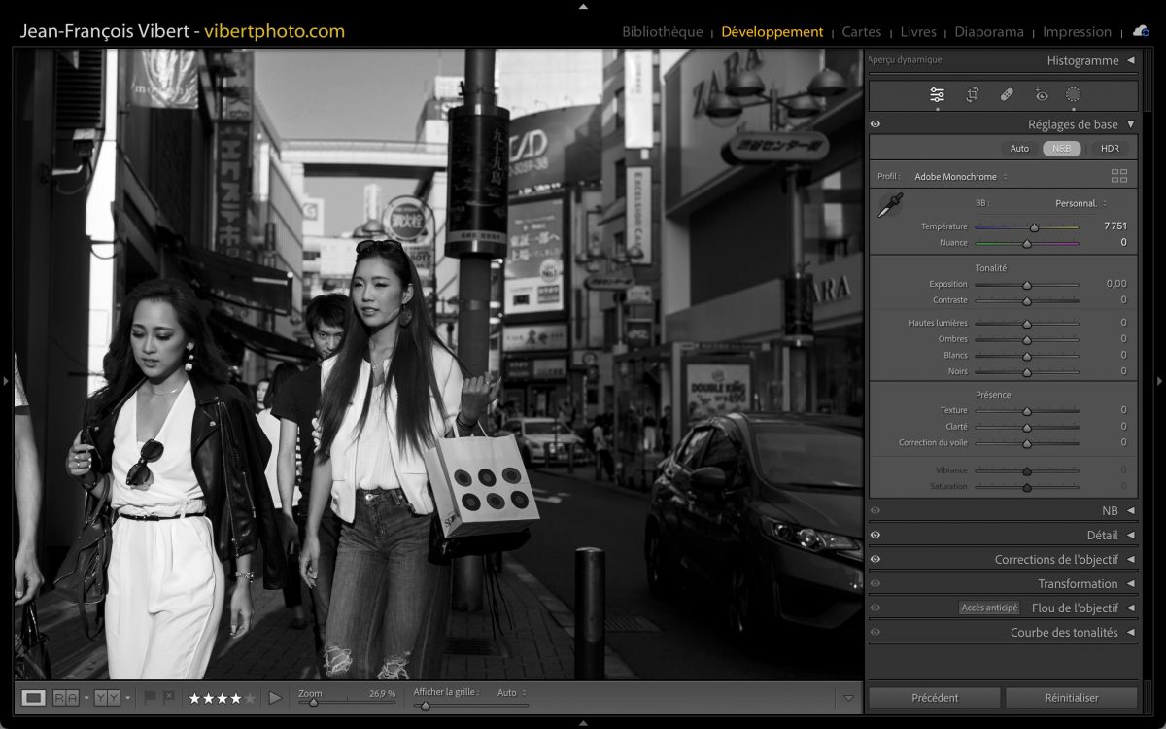Pick the white balance eyedropper
This screenshot has height=729, width=1166.
click(x=890, y=205)
